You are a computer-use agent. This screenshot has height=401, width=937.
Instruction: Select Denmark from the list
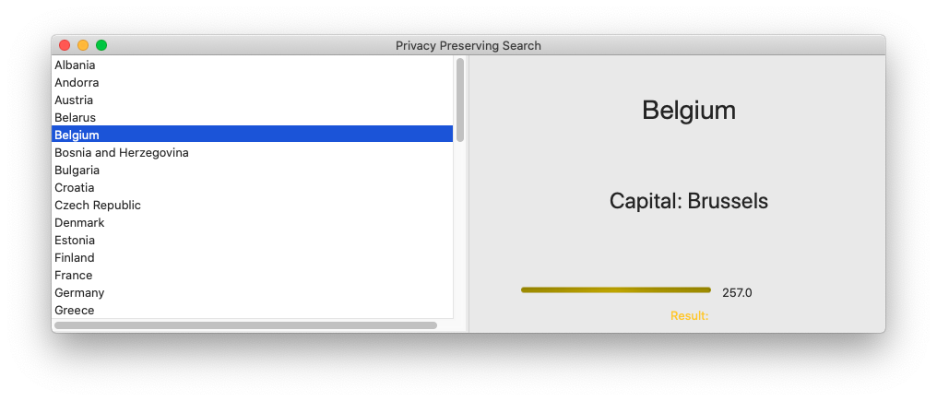79,223
